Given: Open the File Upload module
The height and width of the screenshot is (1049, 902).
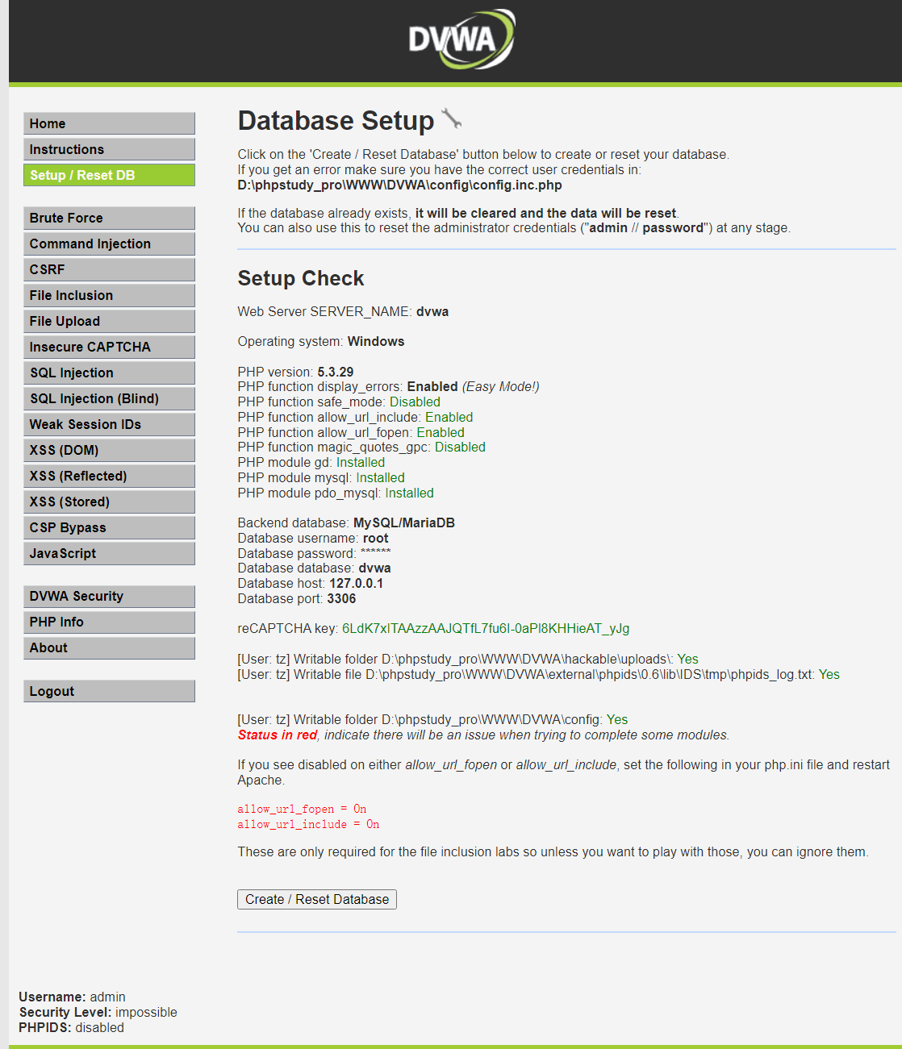Looking at the screenshot, I should [x=109, y=321].
